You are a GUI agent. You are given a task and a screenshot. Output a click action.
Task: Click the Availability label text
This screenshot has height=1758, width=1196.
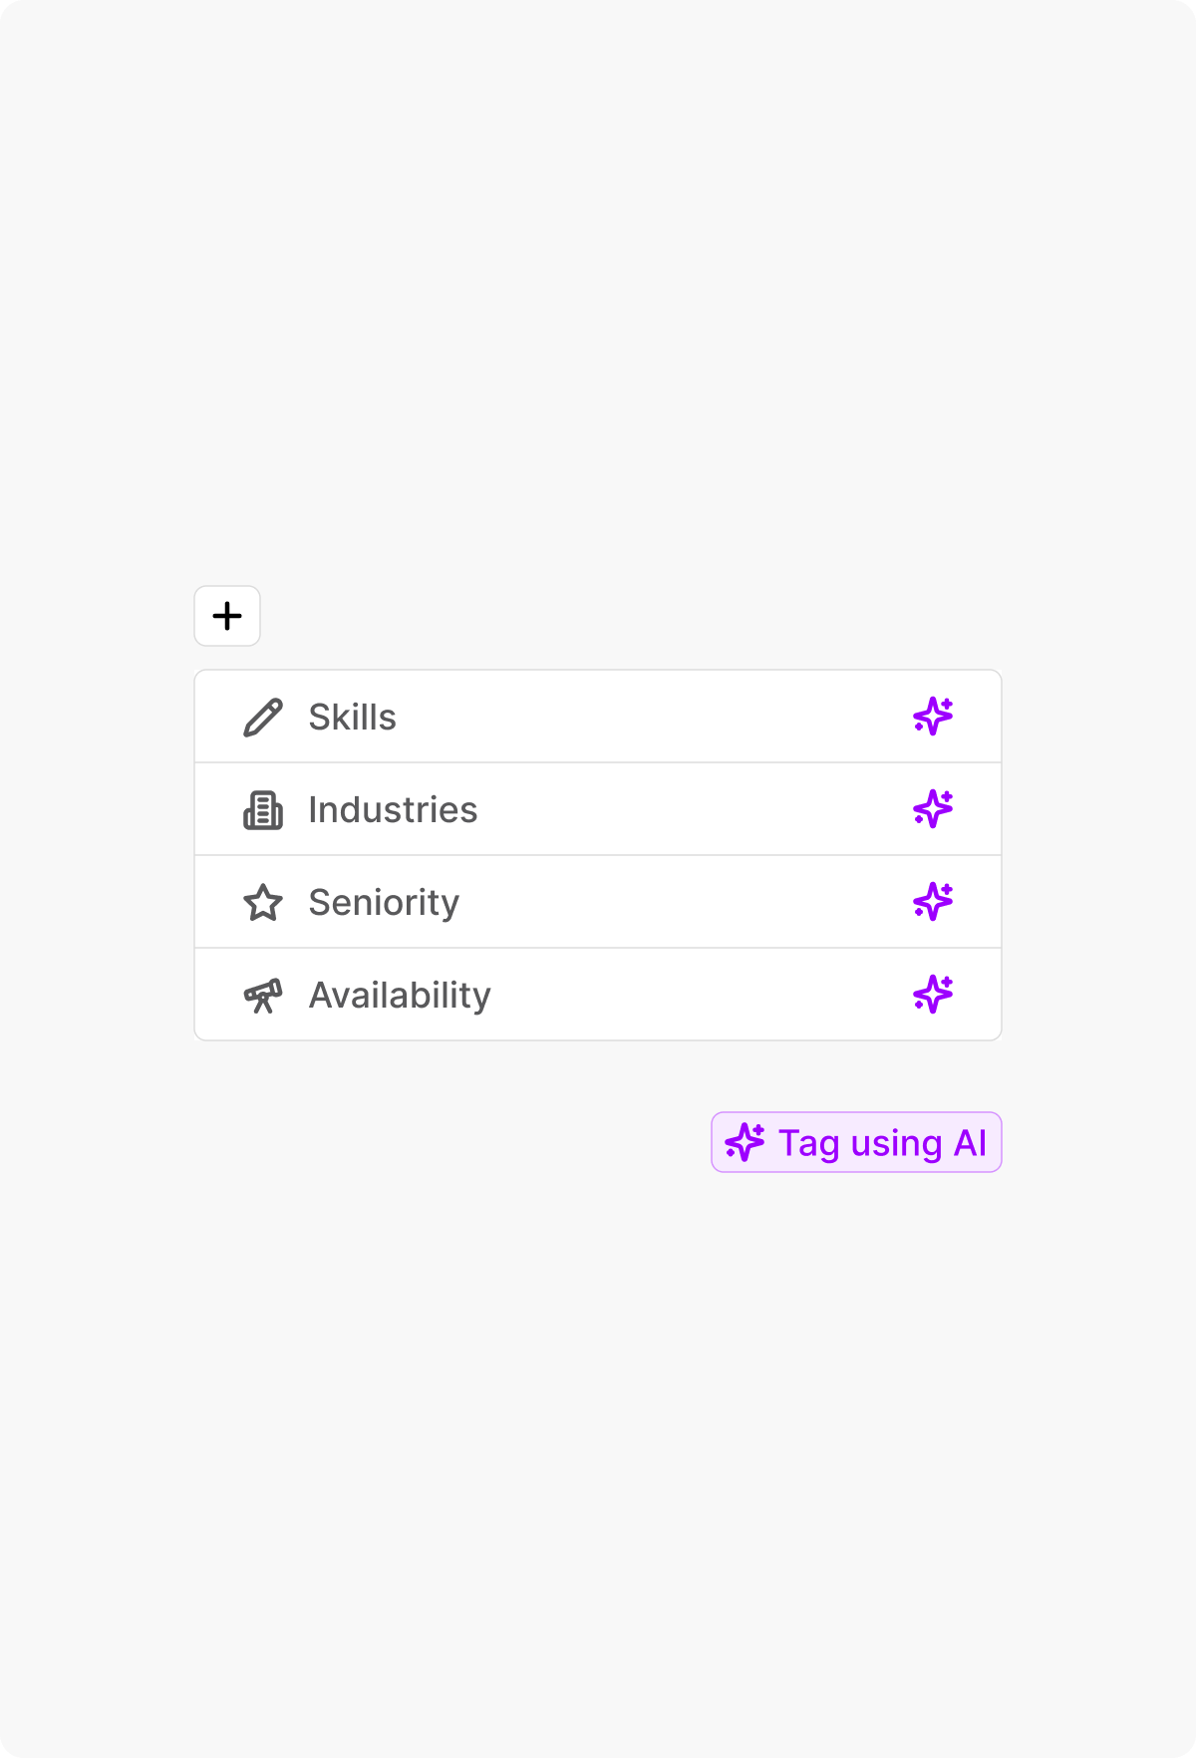399,994
